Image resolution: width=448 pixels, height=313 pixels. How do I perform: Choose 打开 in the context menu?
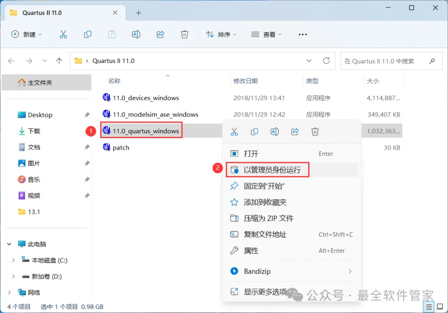point(292,154)
